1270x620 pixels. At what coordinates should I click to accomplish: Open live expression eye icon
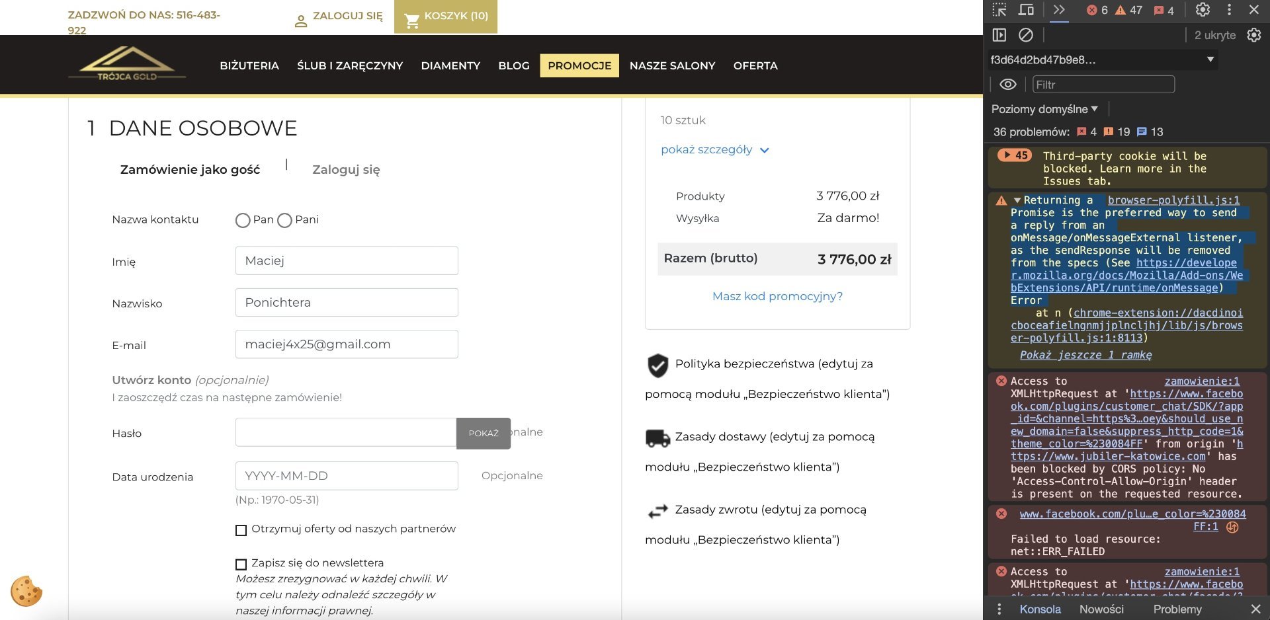point(1007,85)
